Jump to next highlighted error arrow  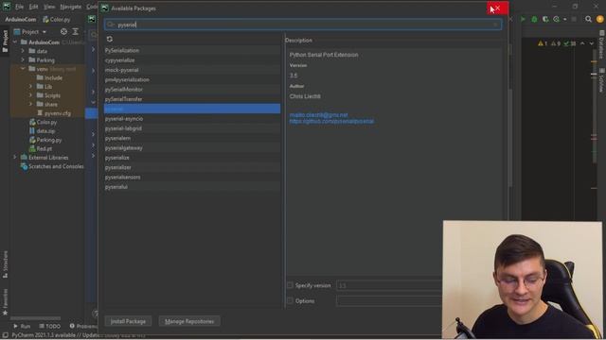coord(591,43)
